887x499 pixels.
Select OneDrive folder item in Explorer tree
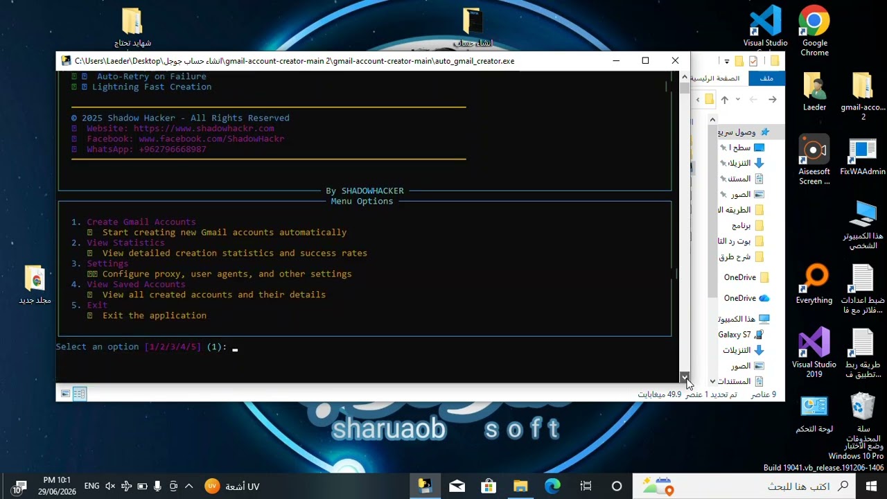[745, 277]
